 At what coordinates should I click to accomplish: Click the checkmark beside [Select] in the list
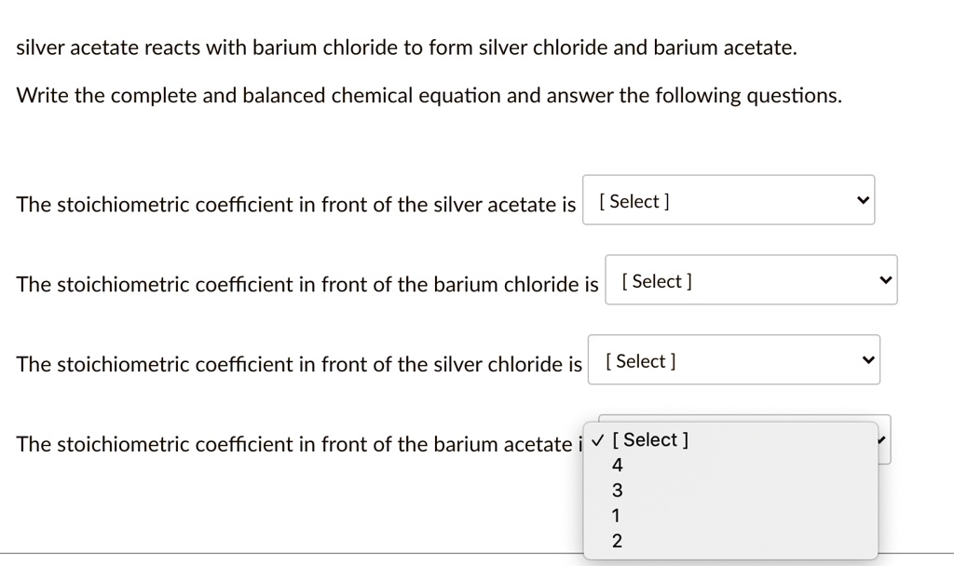[597, 439]
